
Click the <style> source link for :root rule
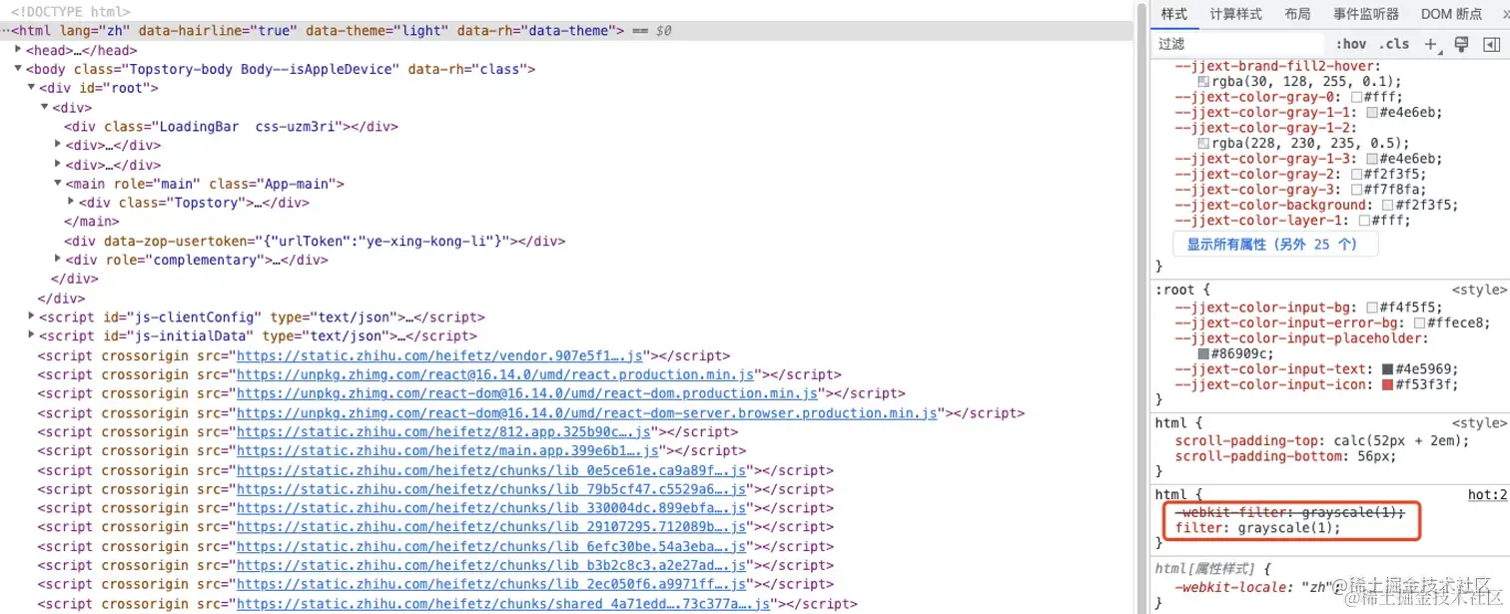(x=1481, y=290)
